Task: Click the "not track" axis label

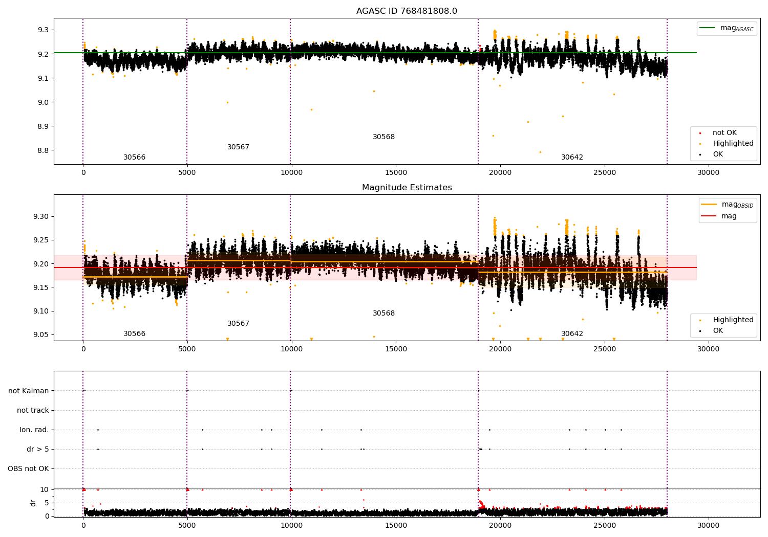Action: (33, 411)
